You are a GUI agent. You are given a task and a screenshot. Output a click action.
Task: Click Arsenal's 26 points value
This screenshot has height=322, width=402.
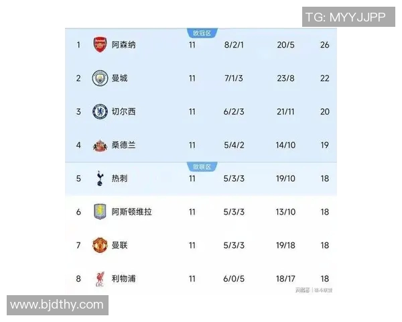click(x=325, y=45)
